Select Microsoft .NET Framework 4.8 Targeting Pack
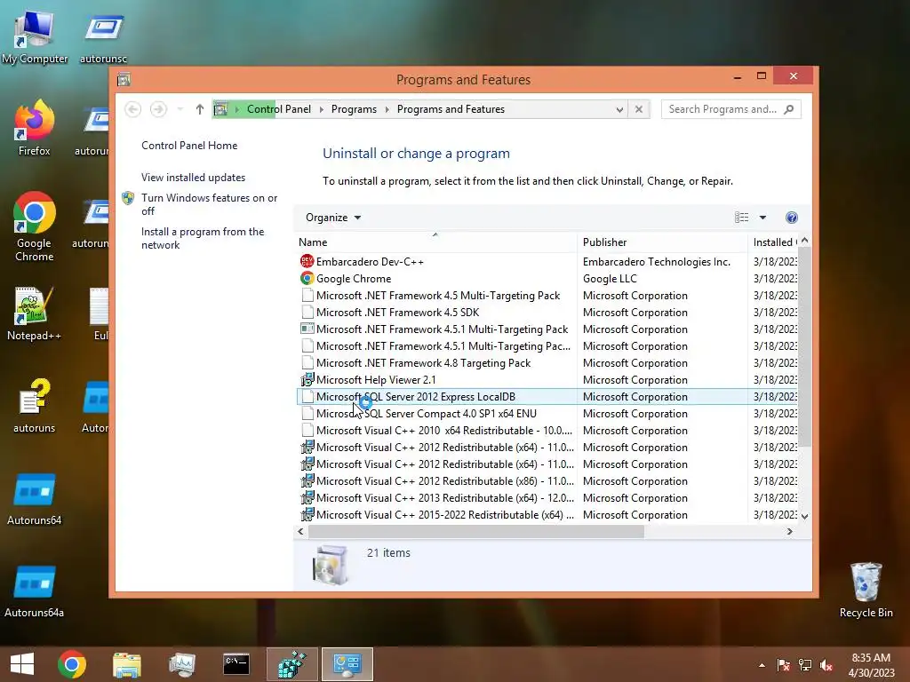 click(547, 363)
